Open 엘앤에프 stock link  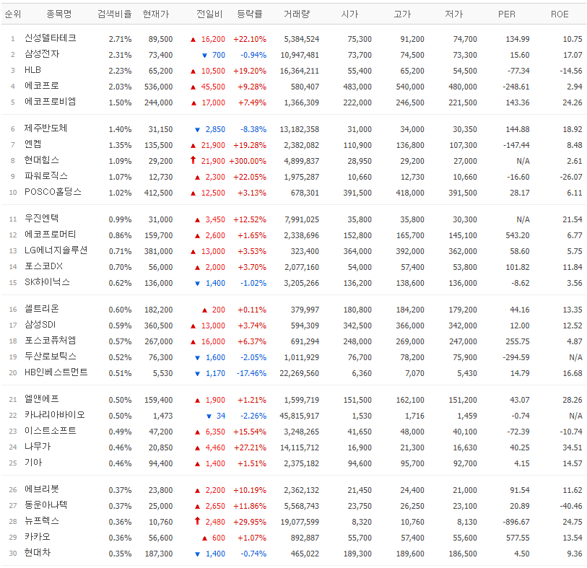pos(42,399)
